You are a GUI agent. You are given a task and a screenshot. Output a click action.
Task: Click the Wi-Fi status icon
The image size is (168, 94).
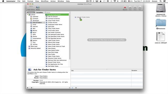[x=115, y=1]
